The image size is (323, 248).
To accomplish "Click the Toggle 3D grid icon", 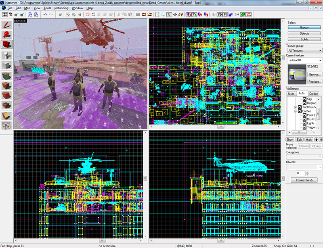I will pos(10,15).
